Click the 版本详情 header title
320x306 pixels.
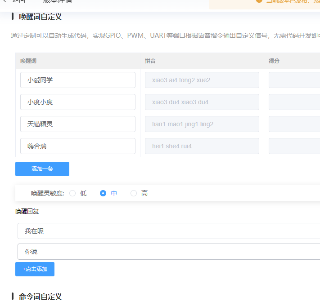tap(57, 1)
